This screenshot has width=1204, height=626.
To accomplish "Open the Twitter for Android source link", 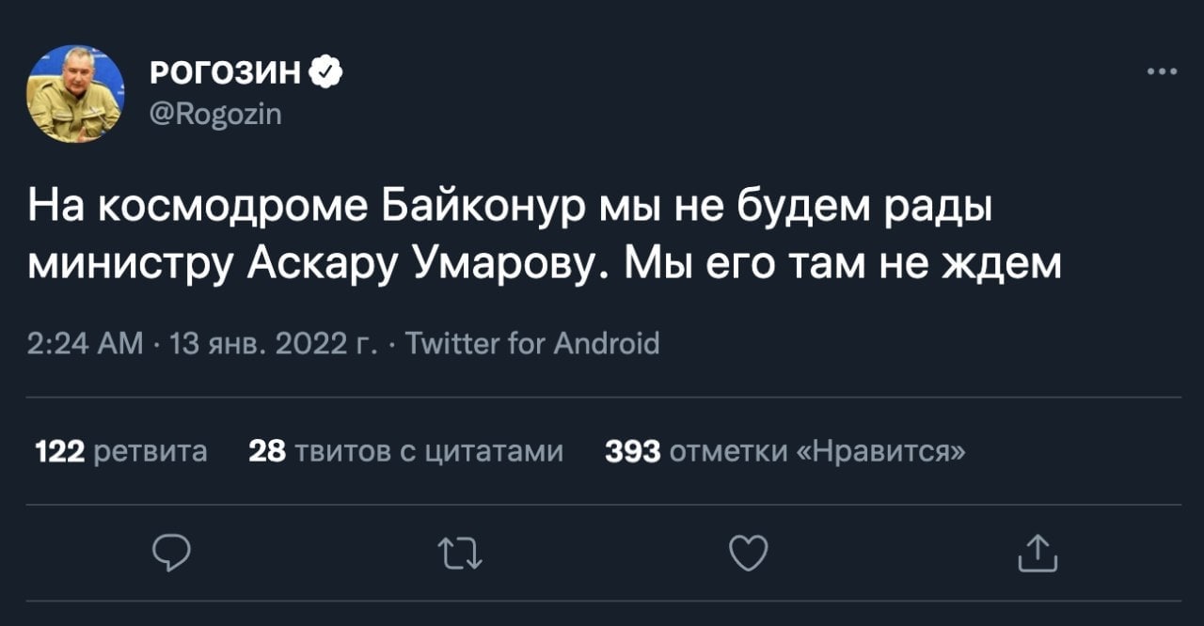I will click(531, 343).
